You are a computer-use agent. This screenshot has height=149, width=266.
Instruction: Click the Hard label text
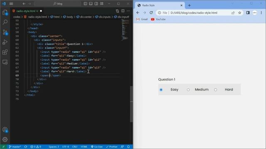point(229,89)
